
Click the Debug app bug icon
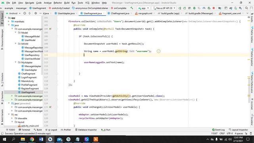pyautogui.click(x=194, y=8)
